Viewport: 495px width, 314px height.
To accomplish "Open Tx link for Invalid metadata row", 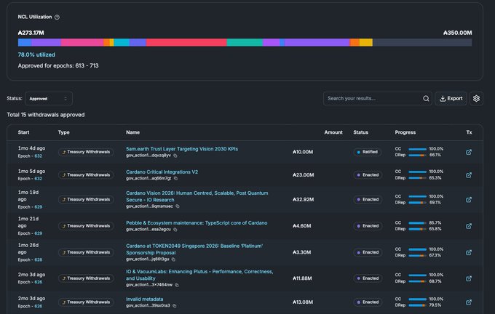I will [x=469, y=302].
